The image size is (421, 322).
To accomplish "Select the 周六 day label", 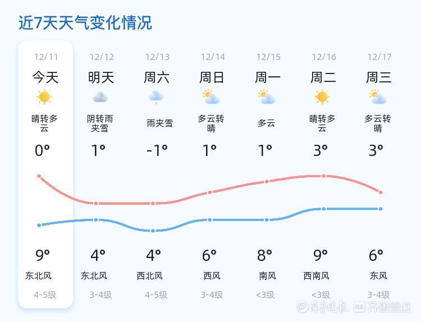I will point(157,77).
